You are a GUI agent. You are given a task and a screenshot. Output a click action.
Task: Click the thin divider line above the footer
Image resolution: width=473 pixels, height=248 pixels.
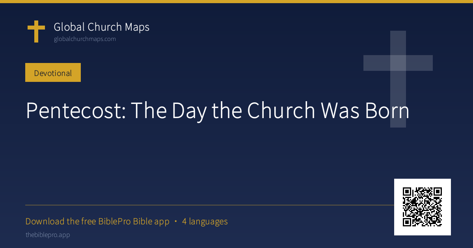point(210,205)
